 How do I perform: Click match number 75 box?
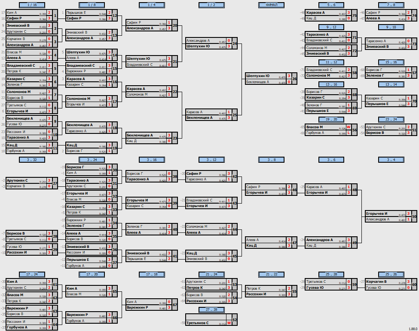click(355, 15)
